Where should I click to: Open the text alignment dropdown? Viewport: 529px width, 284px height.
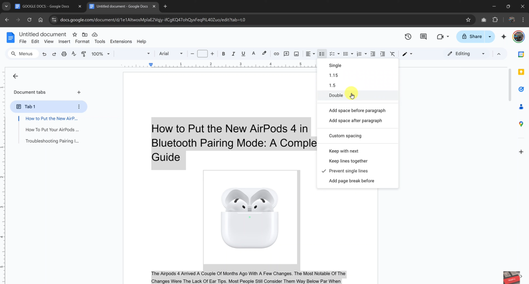[310, 54]
